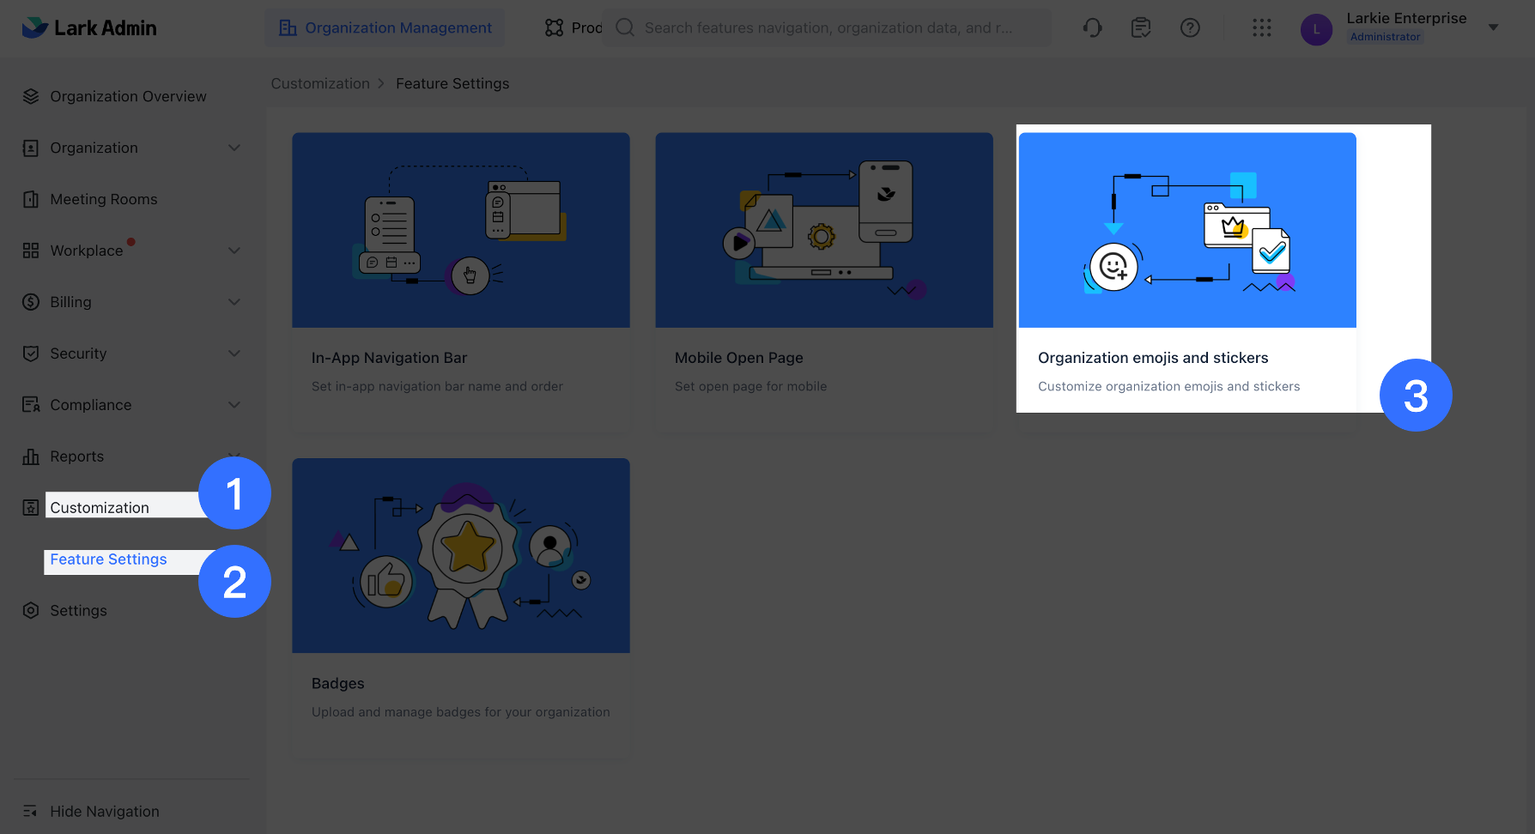
Task: Select the Organization Overview layers icon
Action: click(x=30, y=95)
